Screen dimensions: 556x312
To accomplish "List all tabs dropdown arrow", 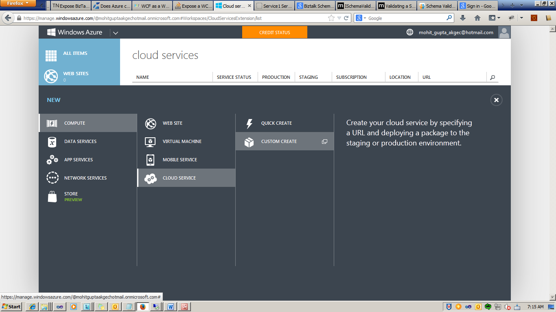I will pos(522,5).
